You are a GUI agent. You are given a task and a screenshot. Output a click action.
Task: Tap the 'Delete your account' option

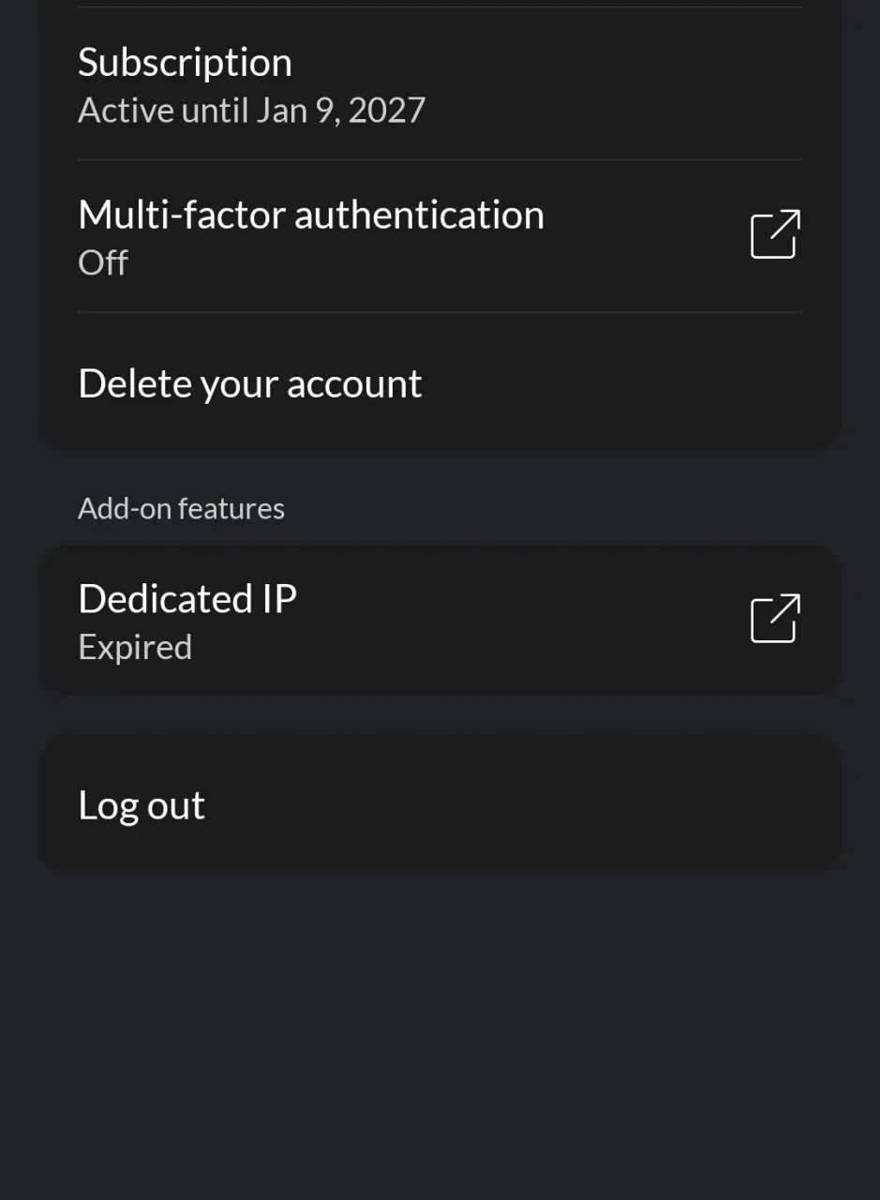click(440, 383)
